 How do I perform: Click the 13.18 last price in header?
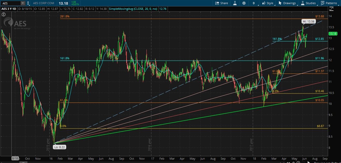click(x=63, y=3)
